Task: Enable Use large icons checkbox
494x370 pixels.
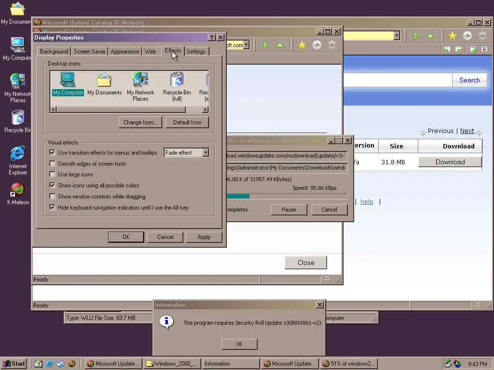Action: tap(52, 174)
